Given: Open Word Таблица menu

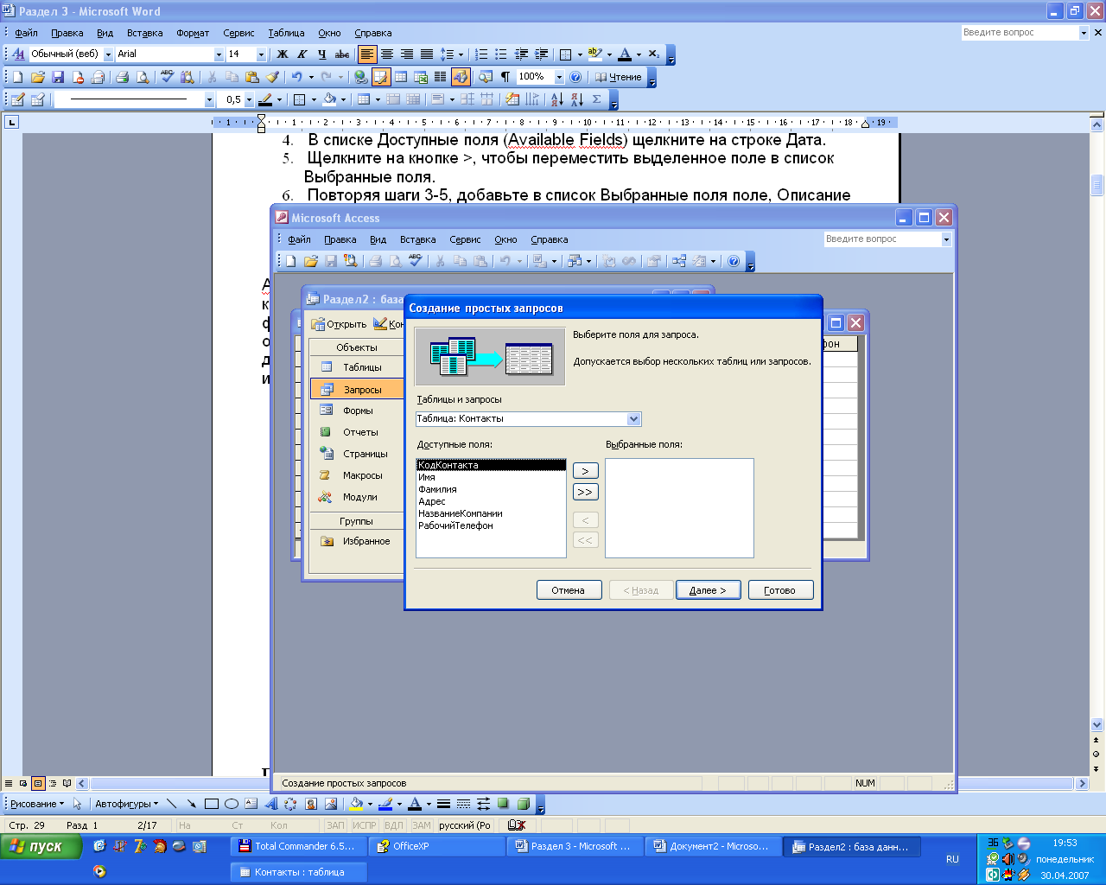Looking at the screenshot, I should pyautogui.click(x=286, y=33).
